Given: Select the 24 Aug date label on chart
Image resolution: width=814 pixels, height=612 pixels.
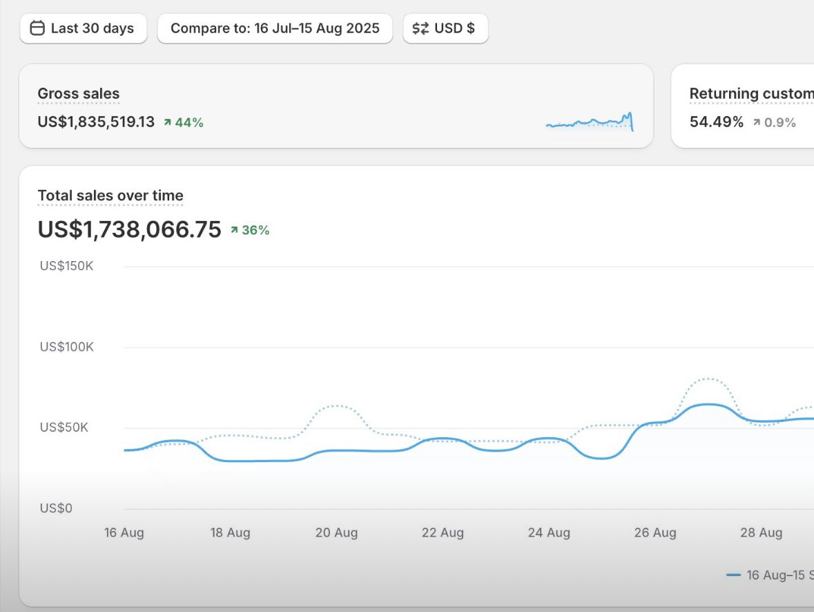Looking at the screenshot, I should pyautogui.click(x=549, y=533).
